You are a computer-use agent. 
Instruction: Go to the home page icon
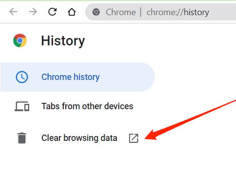pos(72,12)
